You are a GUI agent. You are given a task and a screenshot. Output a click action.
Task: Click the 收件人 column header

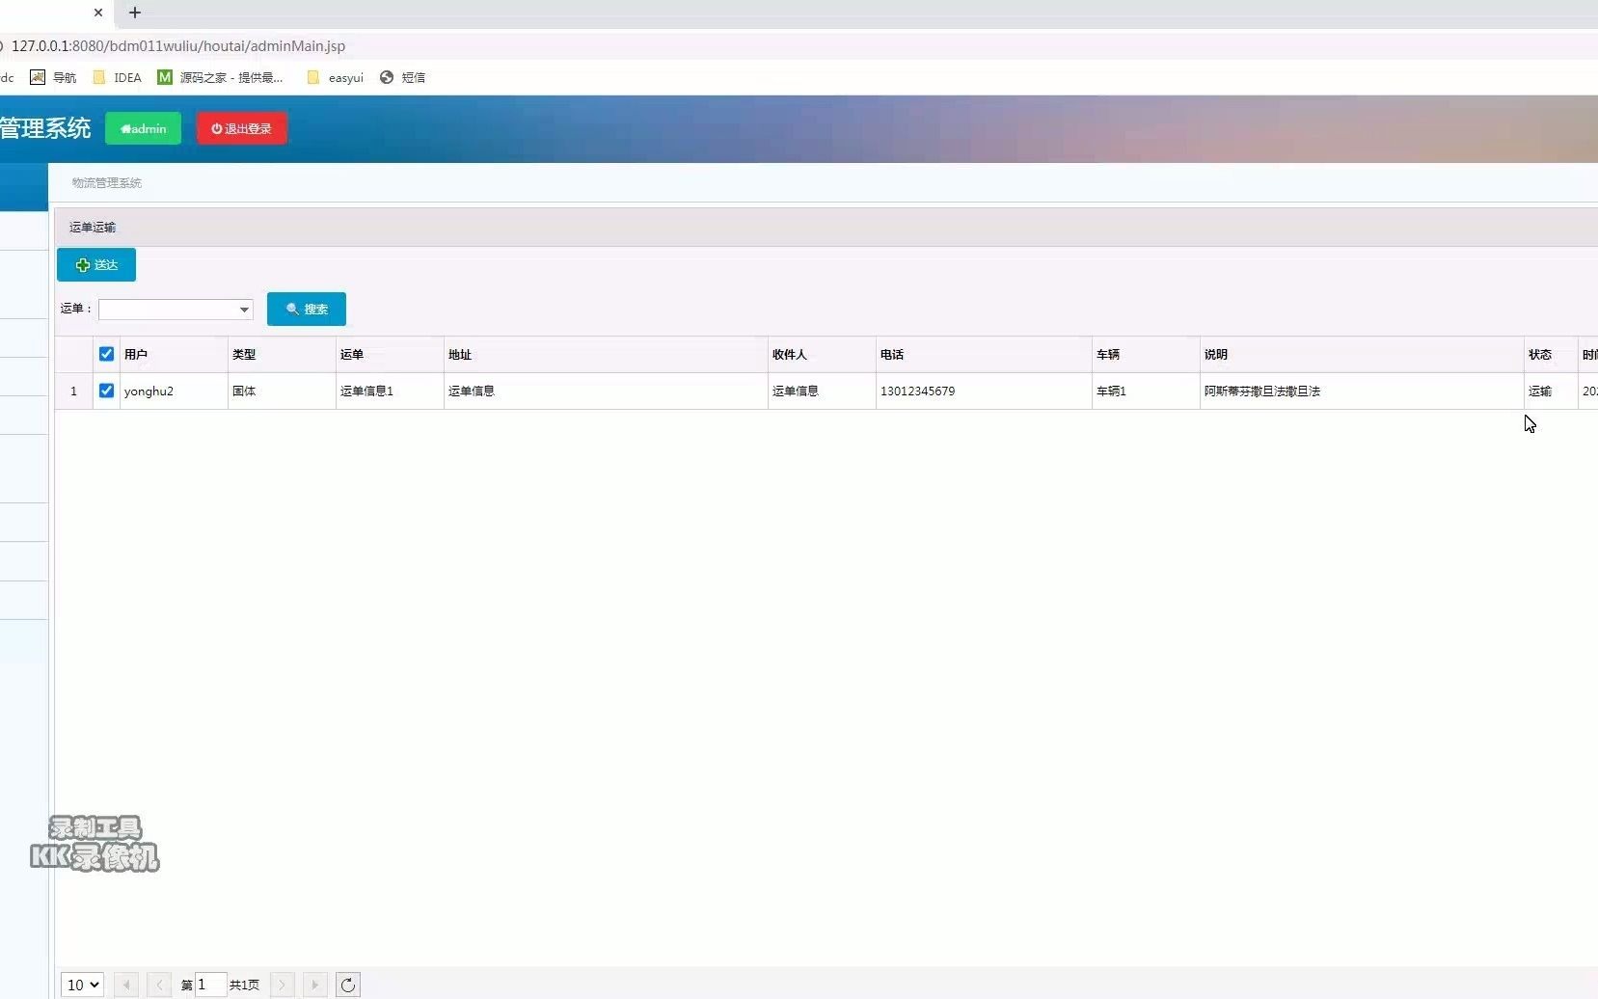pos(822,355)
